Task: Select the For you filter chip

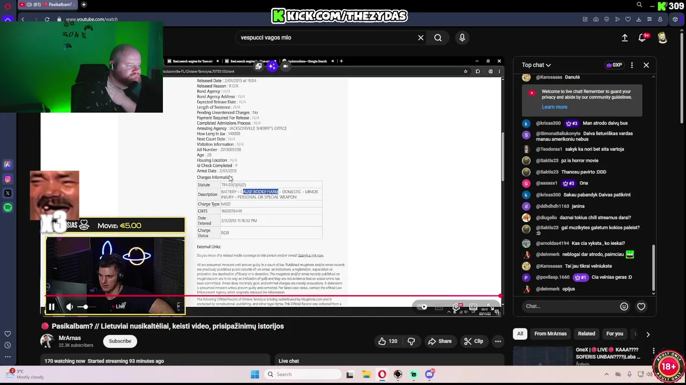Action: (x=615, y=334)
